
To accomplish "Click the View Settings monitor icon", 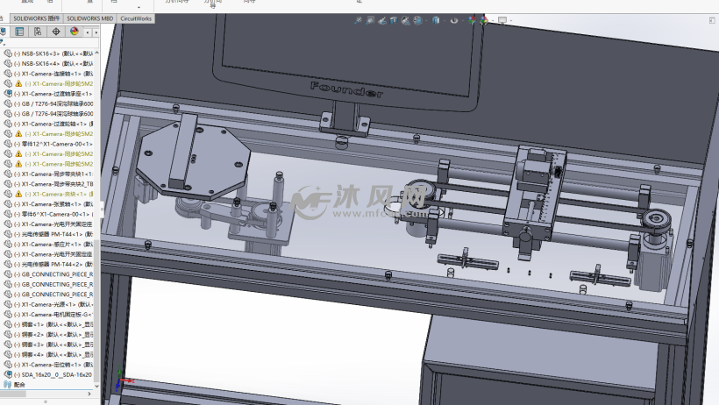I will (502, 20).
